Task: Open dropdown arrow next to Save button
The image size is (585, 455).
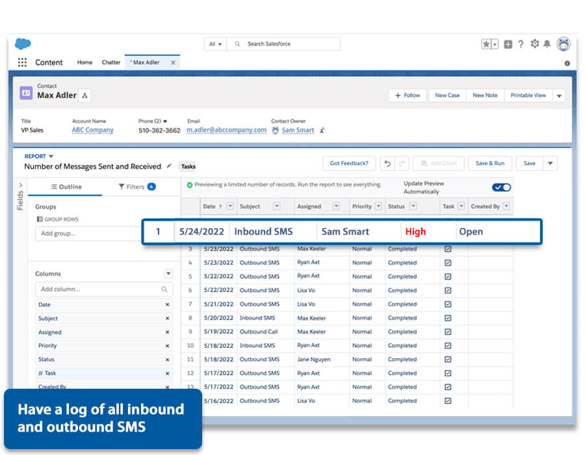Action: (551, 163)
